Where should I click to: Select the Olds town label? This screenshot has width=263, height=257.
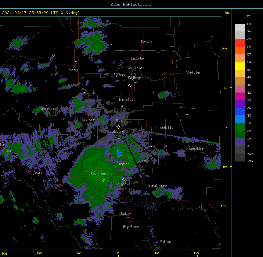coord(118,120)
